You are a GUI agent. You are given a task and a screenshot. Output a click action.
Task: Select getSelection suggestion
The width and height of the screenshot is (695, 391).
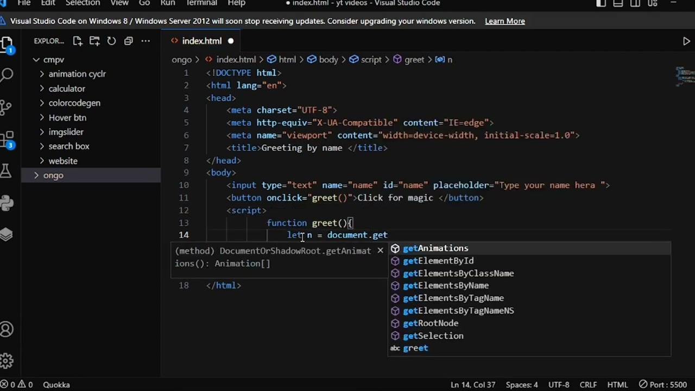pos(529,336)
